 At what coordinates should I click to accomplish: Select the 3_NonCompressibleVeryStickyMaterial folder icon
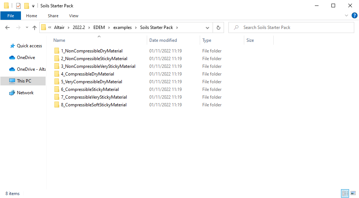57,66
